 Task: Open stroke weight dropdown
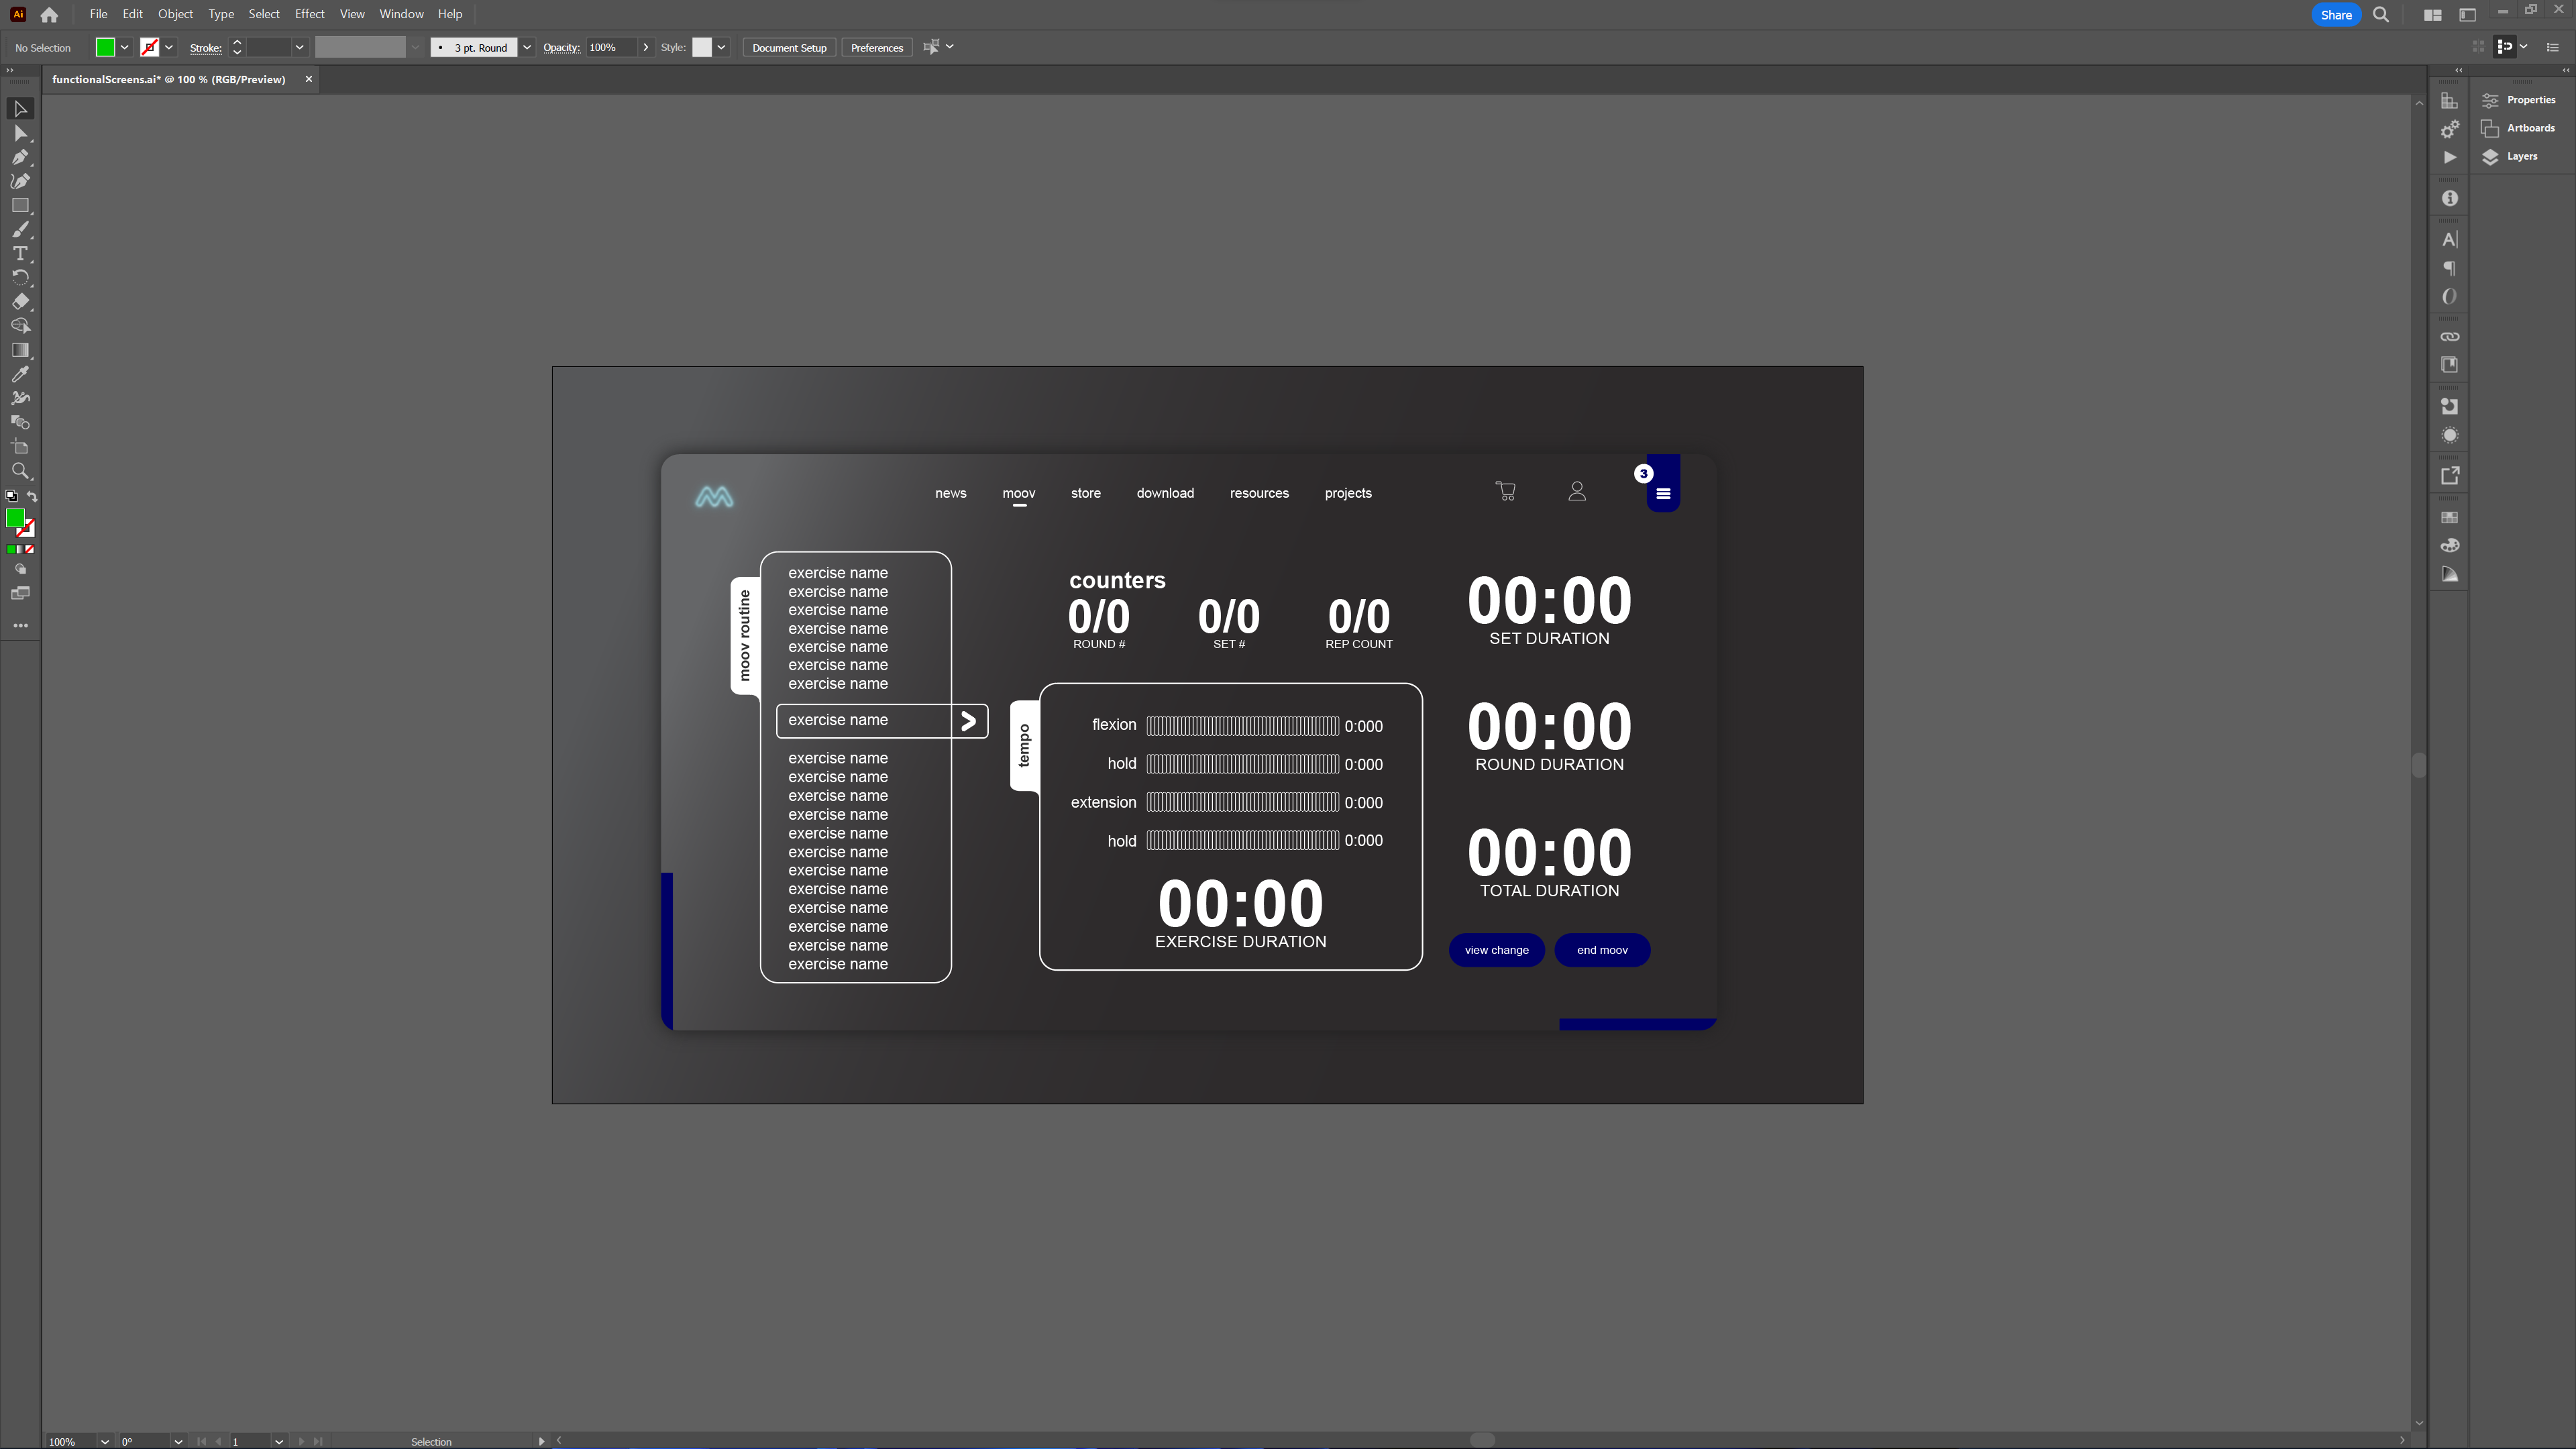click(x=299, y=47)
